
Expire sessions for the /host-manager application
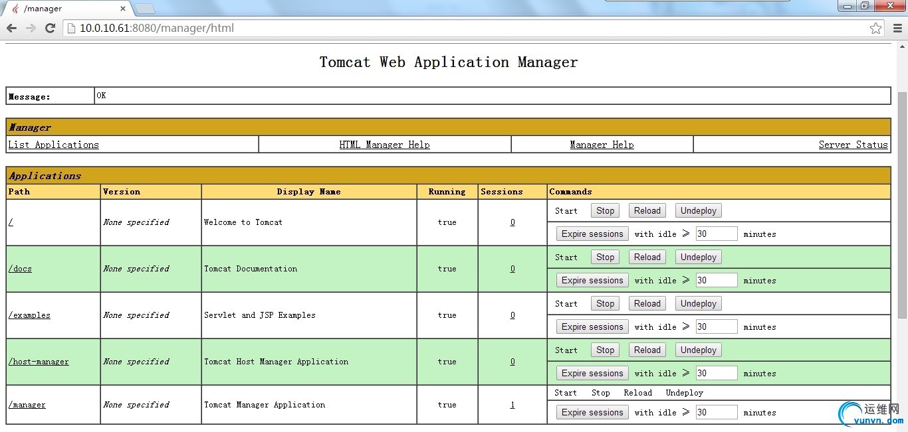click(592, 373)
